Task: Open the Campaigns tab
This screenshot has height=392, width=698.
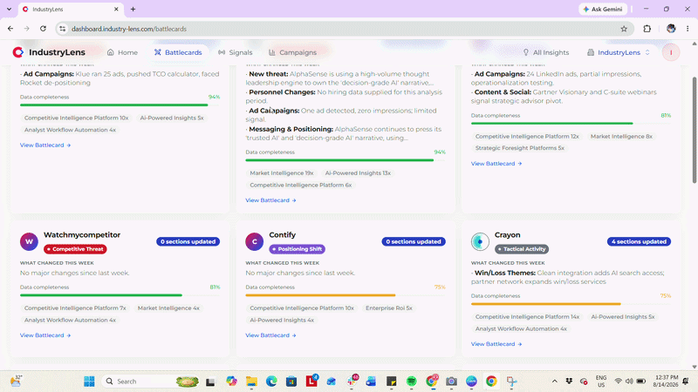Action: click(x=293, y=52)
